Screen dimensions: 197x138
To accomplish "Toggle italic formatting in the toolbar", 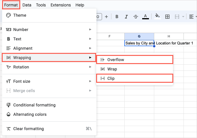I will point(126,17).
